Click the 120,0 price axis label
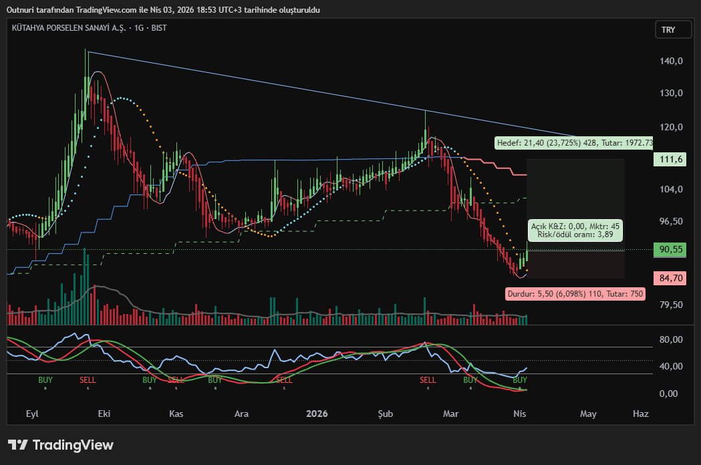The width and height of the screenshot is (701, 465). click(671, 127)
